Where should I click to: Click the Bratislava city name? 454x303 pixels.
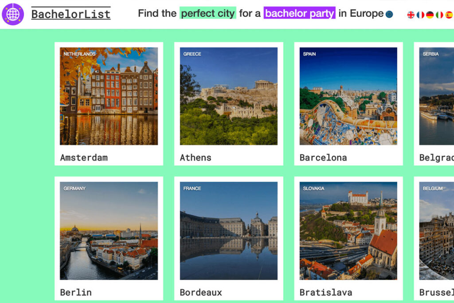(x=326, y=292)
